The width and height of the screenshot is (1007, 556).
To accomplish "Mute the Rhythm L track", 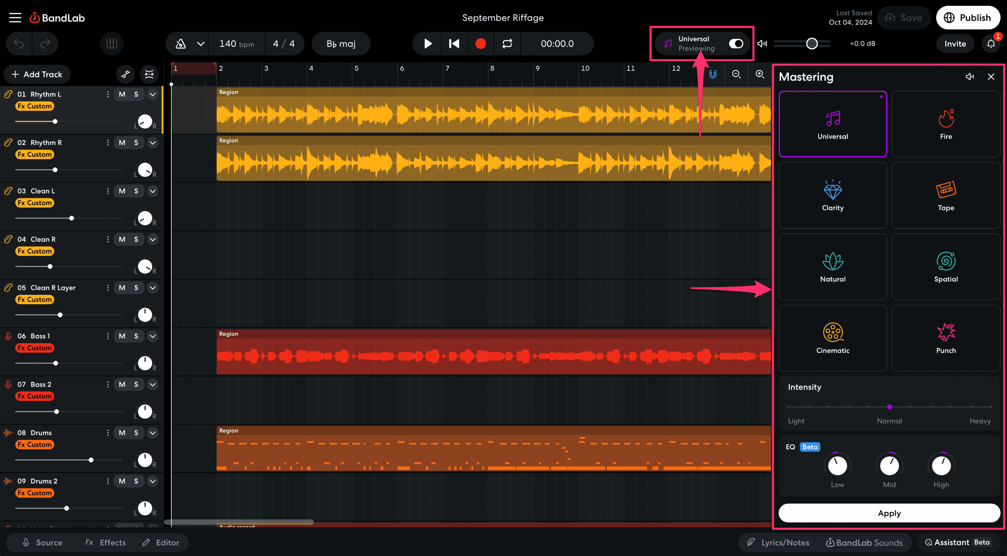I will [122, 94].
